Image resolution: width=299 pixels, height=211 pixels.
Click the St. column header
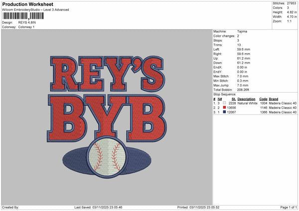[234, 99]
